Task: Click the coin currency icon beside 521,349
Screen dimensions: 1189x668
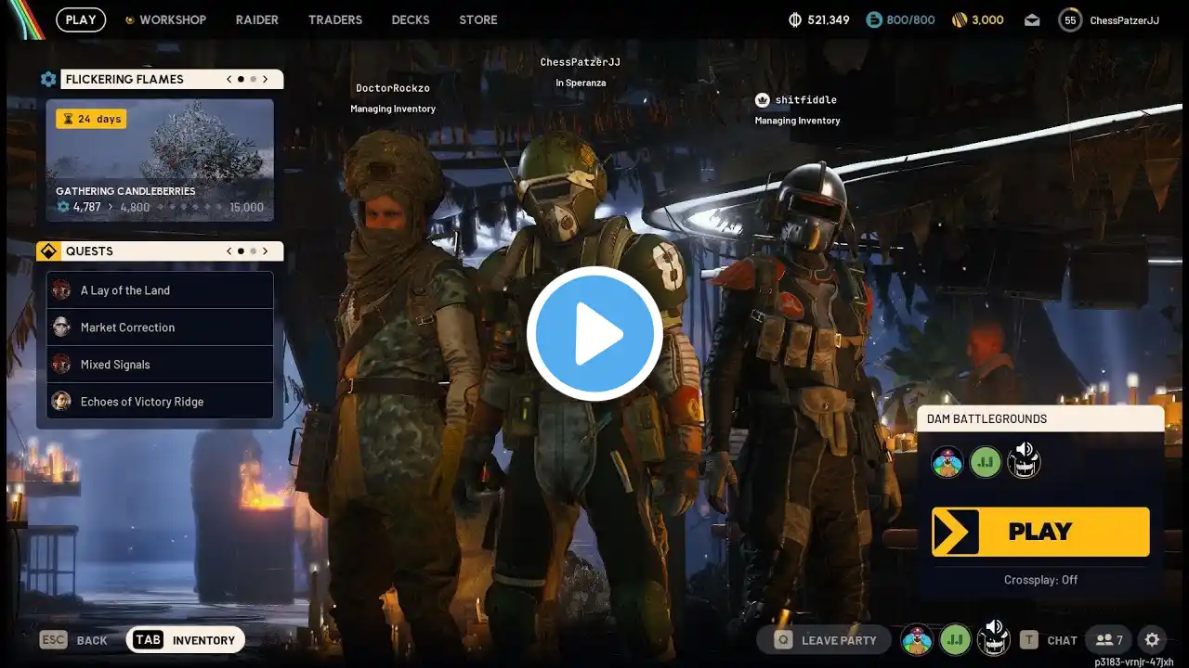Action: tap(795, 20)
